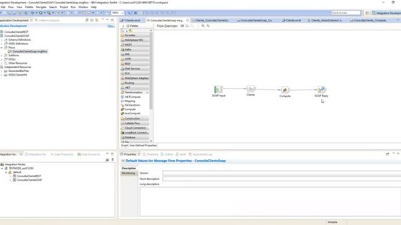Open the Routing palette drawer

point(135,83)
